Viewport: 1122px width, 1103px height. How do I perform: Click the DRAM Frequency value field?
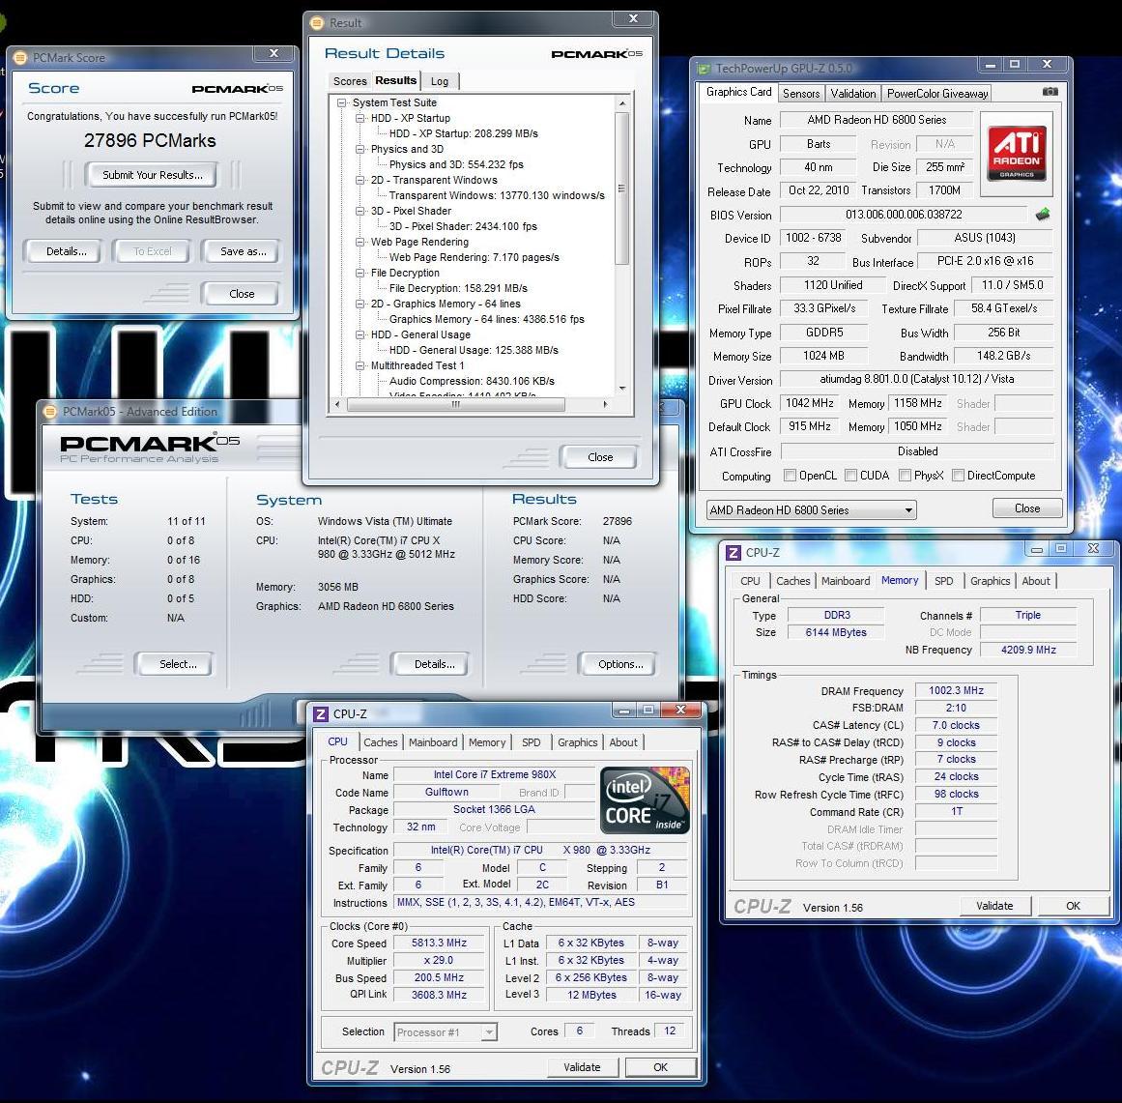[956, 691]
